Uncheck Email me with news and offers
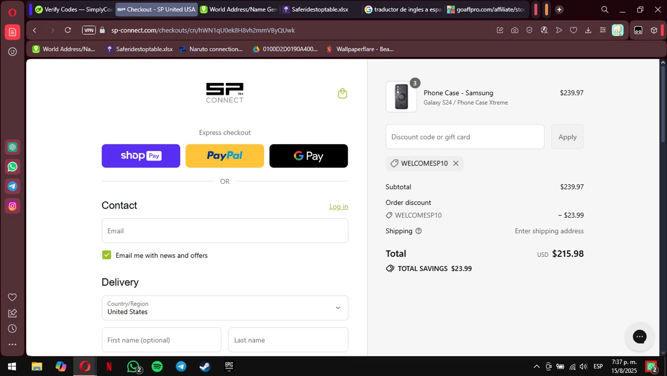 click(x=107, y=255)
